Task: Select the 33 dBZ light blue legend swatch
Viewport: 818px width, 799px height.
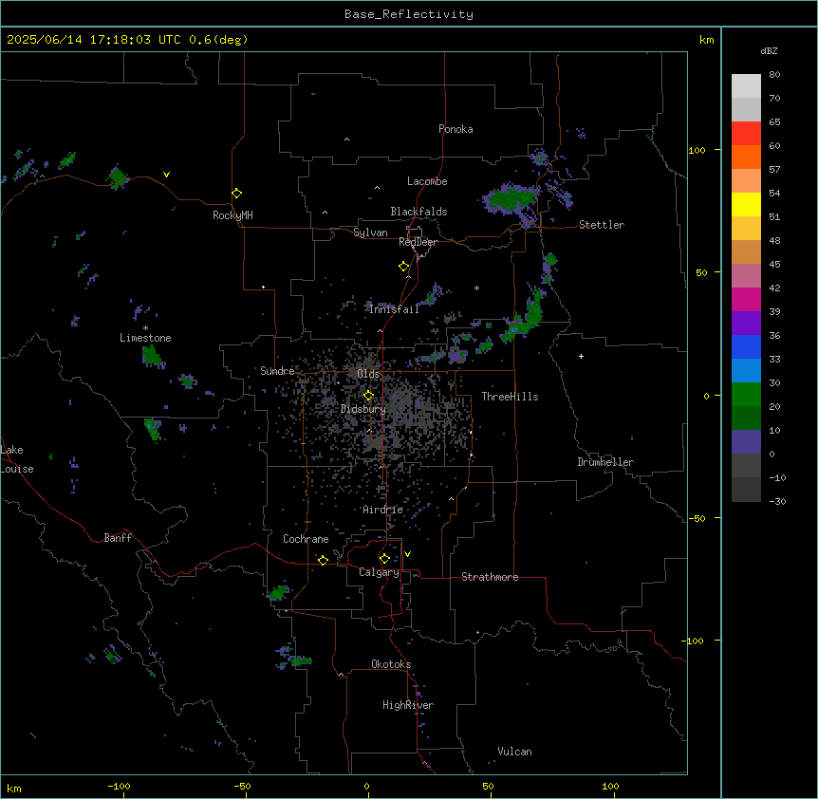Action: tap(746, 370)
